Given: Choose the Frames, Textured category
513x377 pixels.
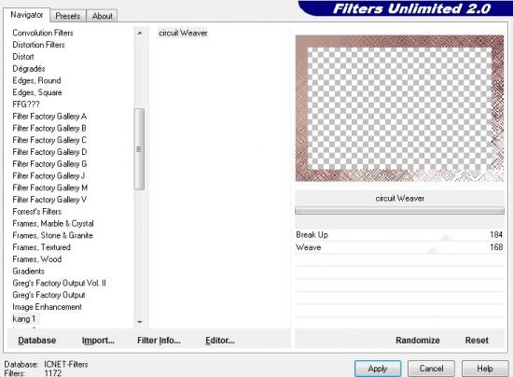Looking at the screenshot, I should (x=42, y=247).
